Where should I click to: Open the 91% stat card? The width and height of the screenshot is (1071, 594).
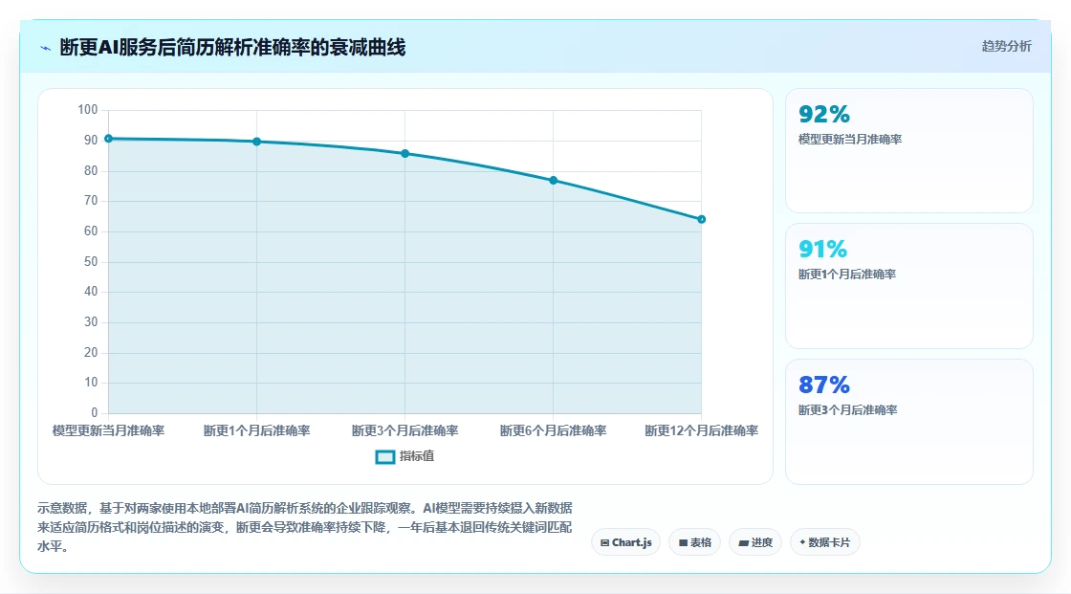(909, 286)
